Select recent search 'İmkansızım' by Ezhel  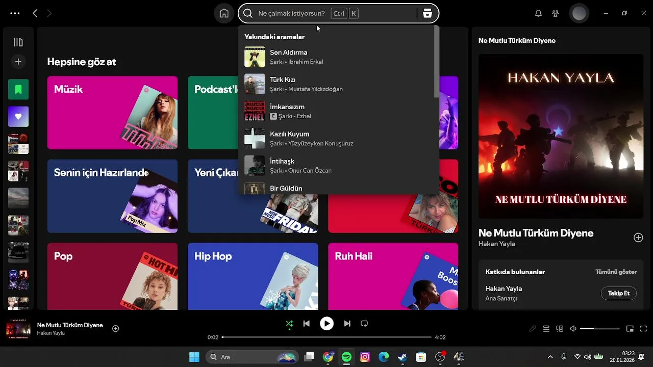coord(338,111)
